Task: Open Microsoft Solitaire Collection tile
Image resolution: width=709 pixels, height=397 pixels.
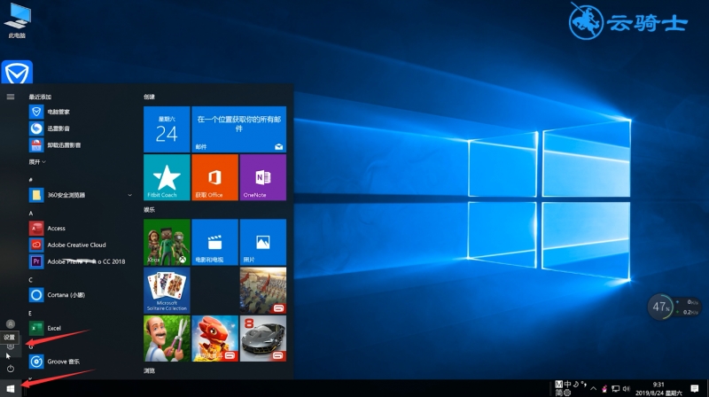Action: click(167, 291)
